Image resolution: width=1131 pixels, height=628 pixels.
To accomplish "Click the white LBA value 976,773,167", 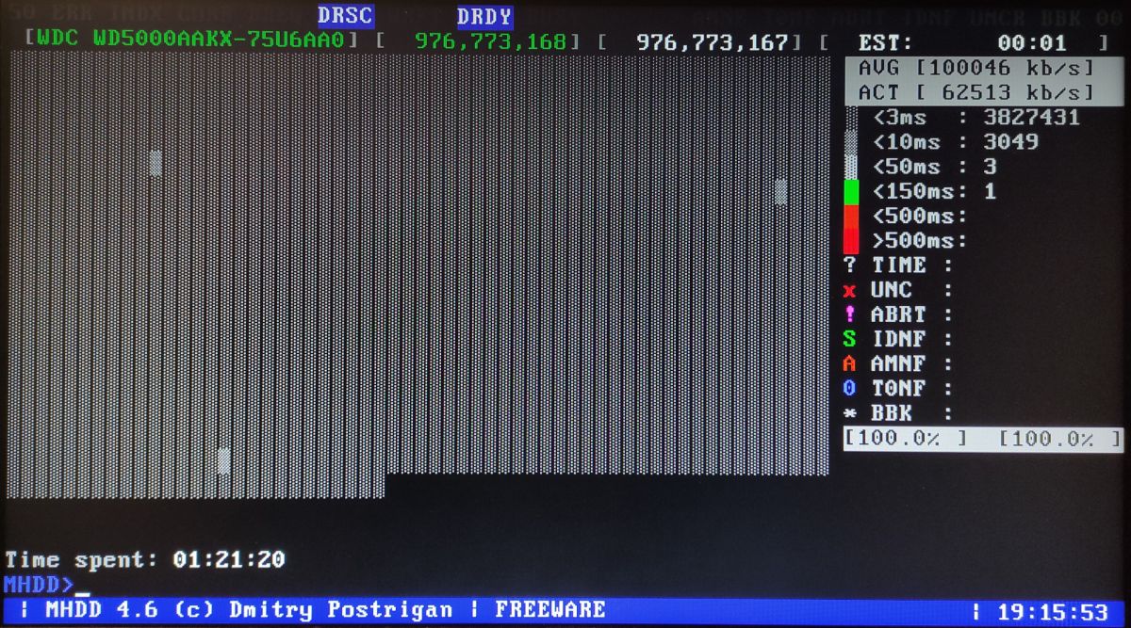I will click(713, 41).
